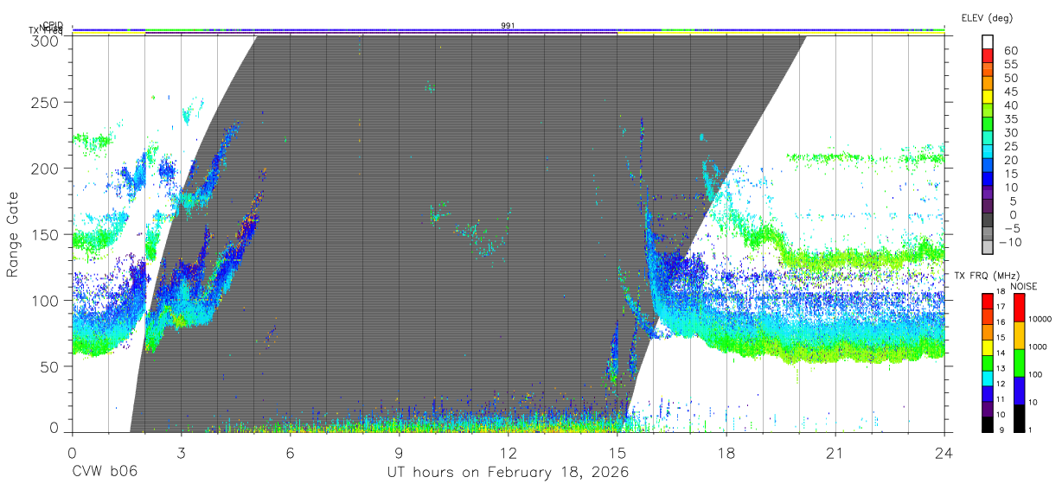Click the red top swatch of NOISE bar
This screenshot has width=1062, height=490.
pyautogui.click(x=1019, y=307)
